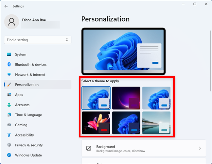Go to Privacy & security
The height and width of the screenshot is (164, 212).
[x=38, y=145]
